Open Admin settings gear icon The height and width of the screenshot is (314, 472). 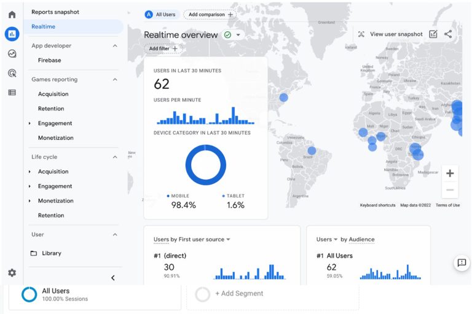(x=12, y=273)
